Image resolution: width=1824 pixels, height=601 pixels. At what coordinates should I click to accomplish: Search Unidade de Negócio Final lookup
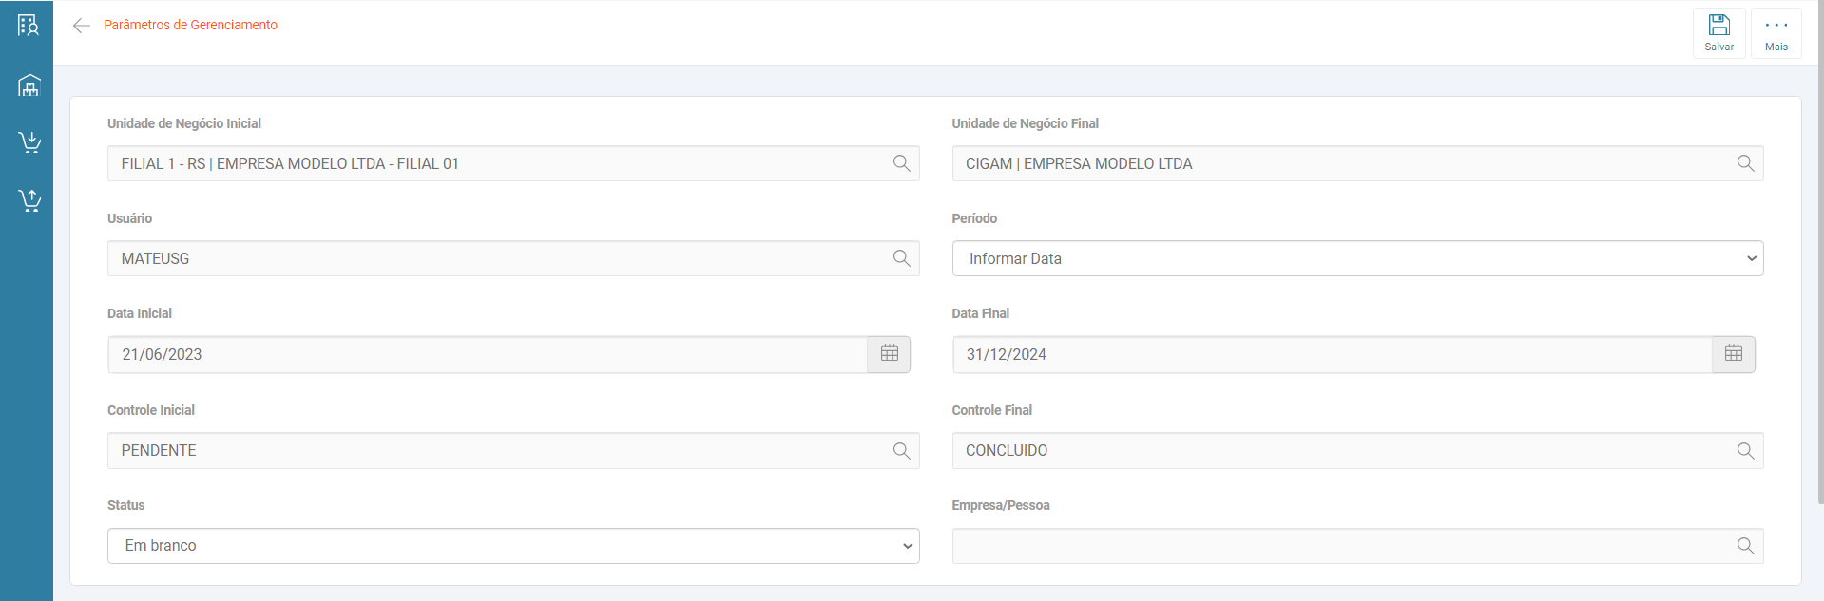[1745, 163]
